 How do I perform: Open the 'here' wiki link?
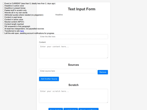[x=22, y=31]
